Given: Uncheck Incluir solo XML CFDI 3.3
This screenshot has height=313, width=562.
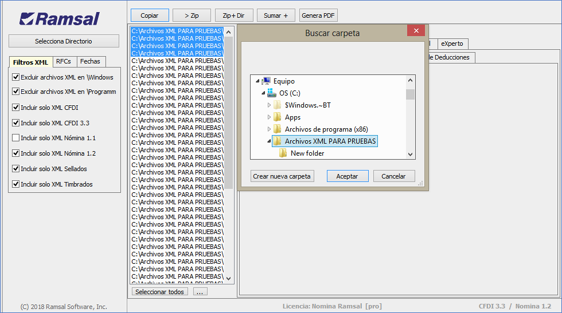Looking at the screenshot, I should 16,122.
